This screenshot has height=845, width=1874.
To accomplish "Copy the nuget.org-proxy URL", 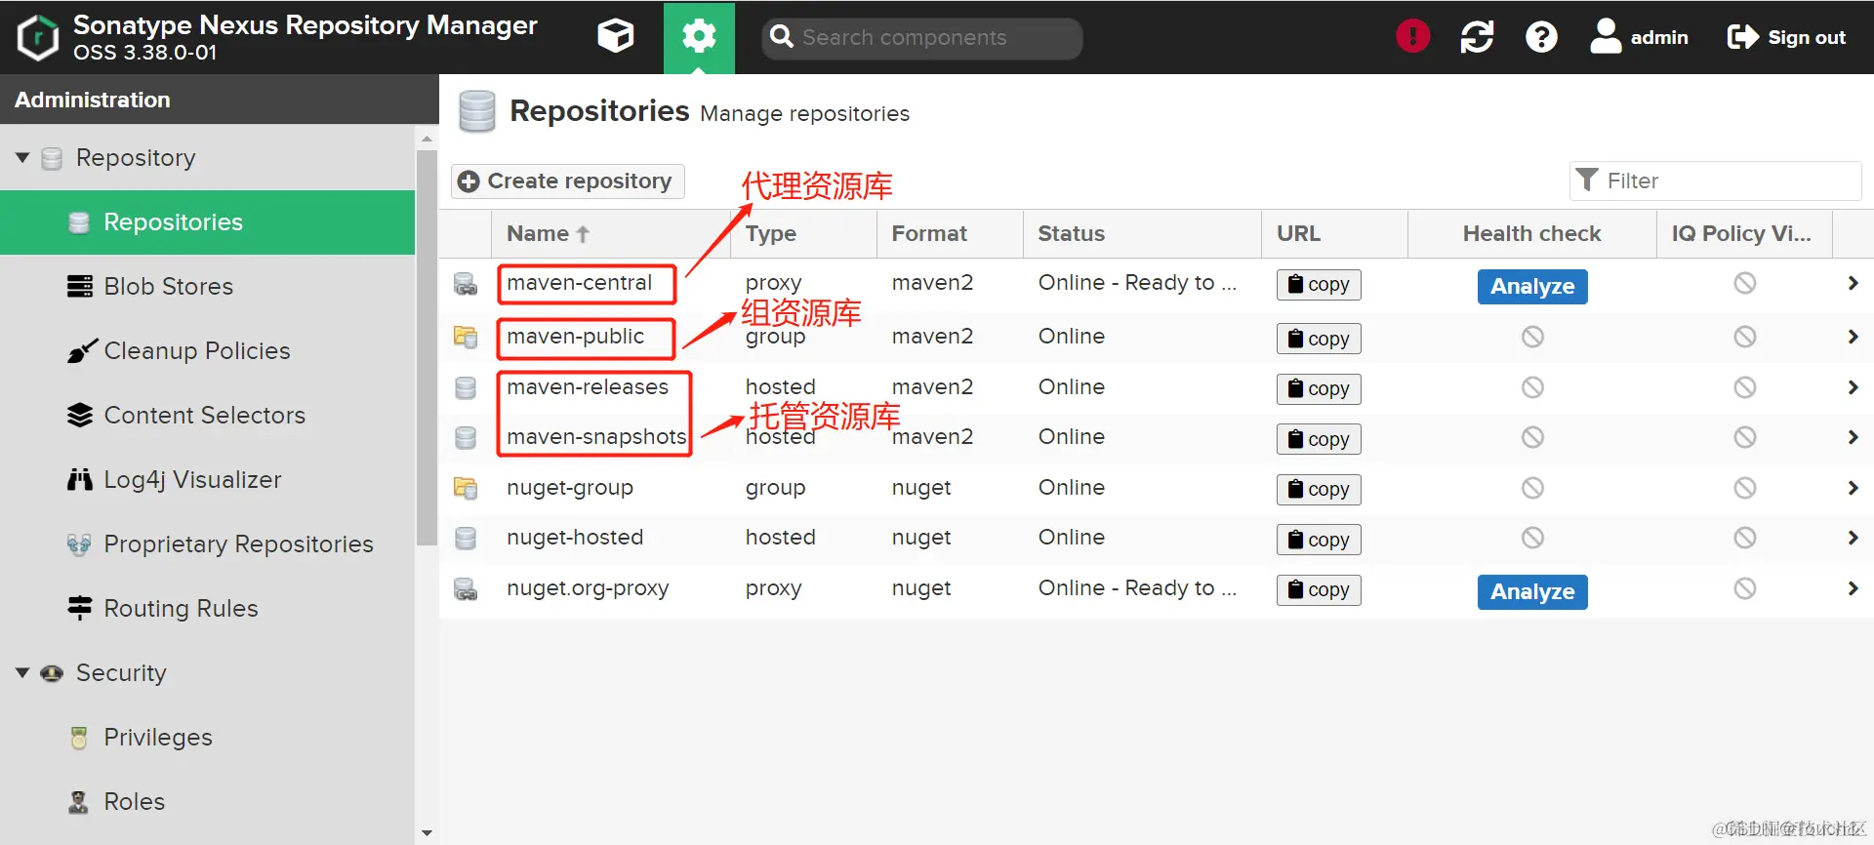I will tap(1319, 590).
